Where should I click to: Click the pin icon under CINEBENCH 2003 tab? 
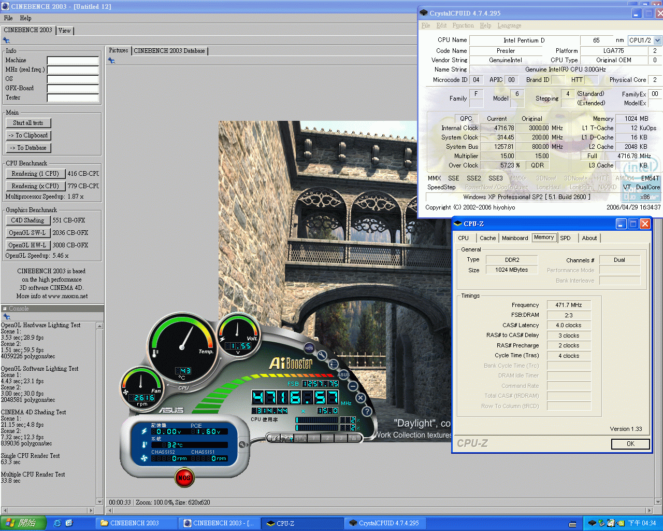[x=6, y=40]
